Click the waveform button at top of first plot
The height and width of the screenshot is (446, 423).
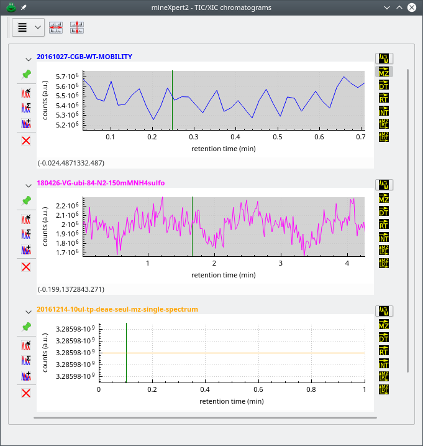click(x=384, y=58)
